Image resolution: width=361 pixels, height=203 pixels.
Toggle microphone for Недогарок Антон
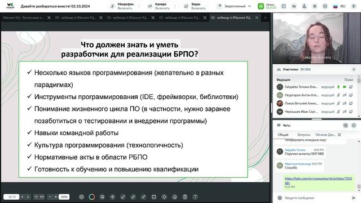(x=338, y=95)
